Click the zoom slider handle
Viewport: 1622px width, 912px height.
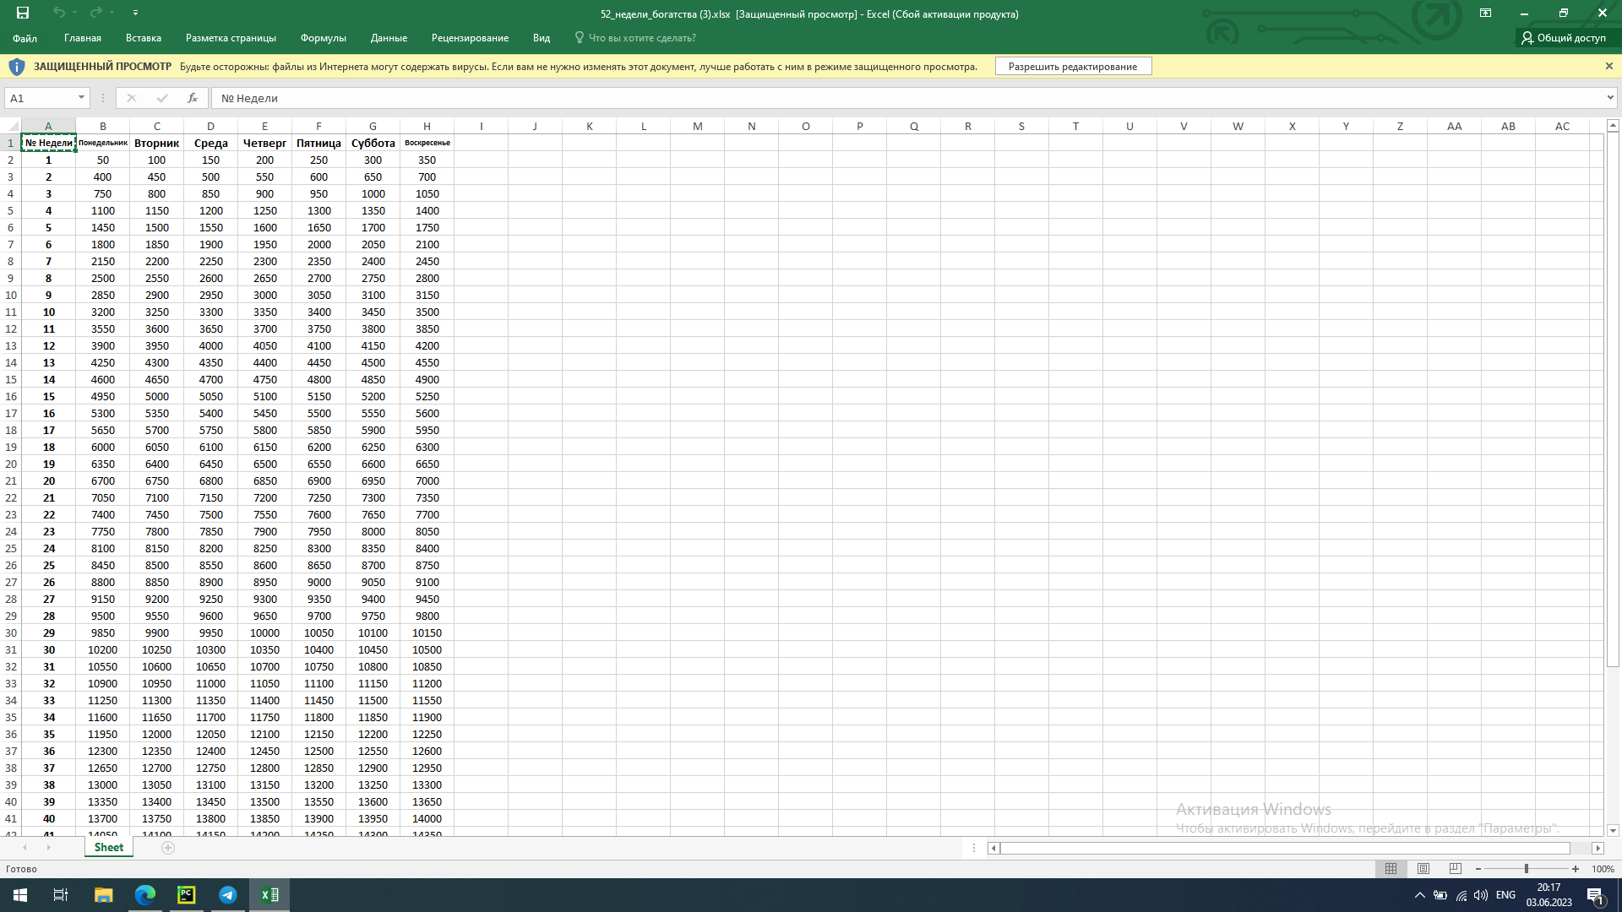click(1527, 868)
